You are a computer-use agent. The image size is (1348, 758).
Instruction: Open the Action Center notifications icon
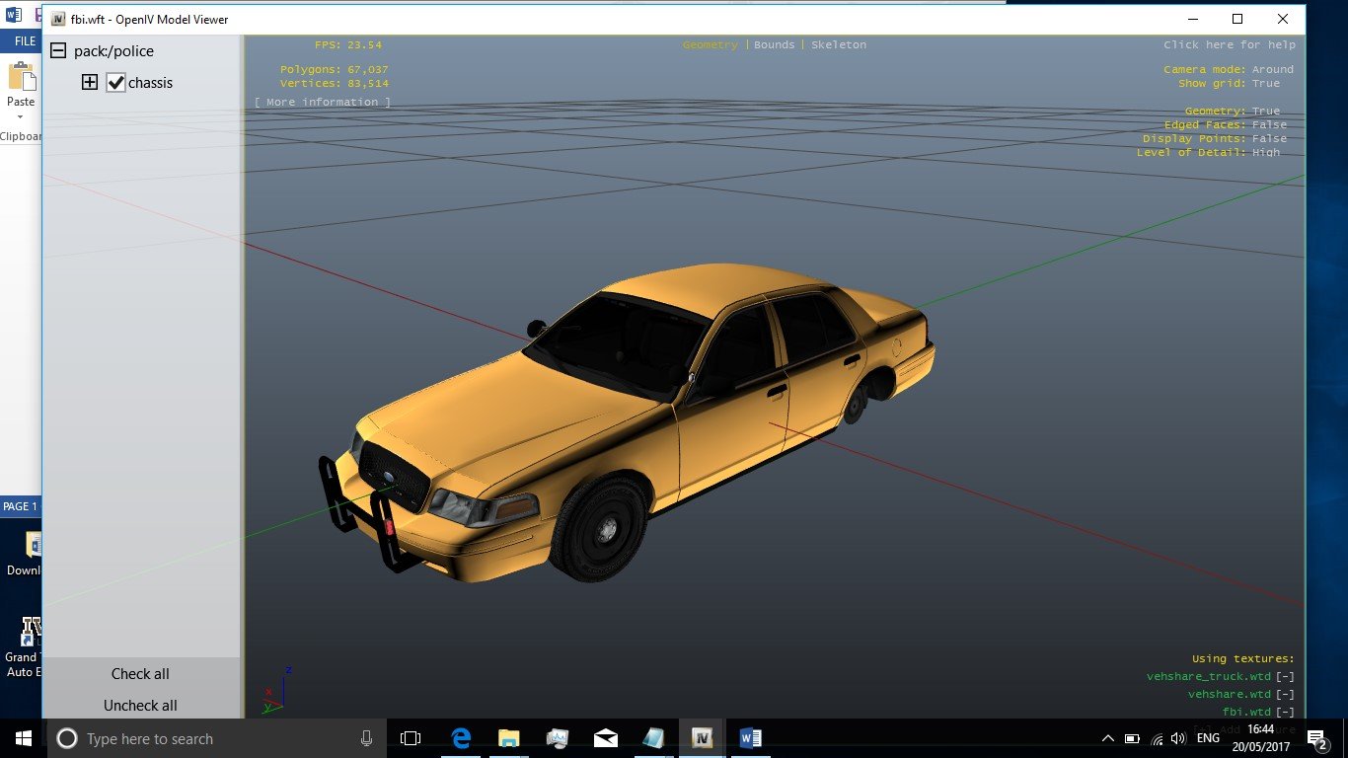pyautogui.click(x=1314, y=738)
